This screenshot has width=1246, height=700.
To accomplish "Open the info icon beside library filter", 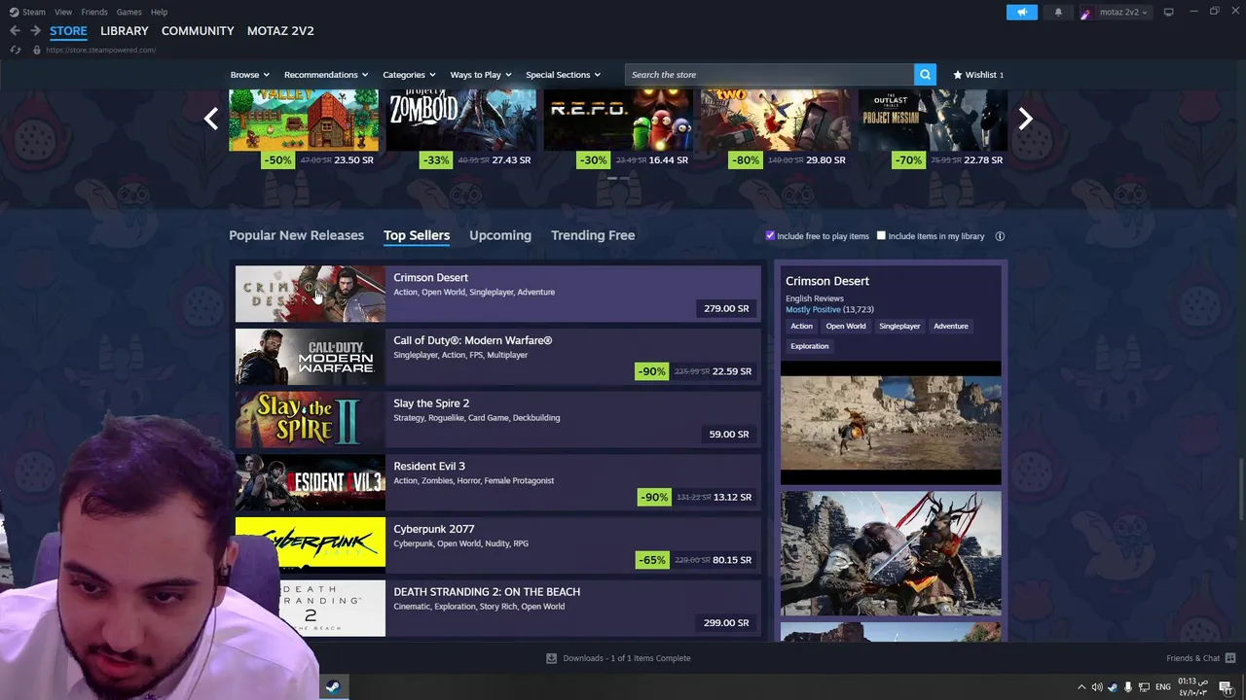I will (x=1000, y=236).
